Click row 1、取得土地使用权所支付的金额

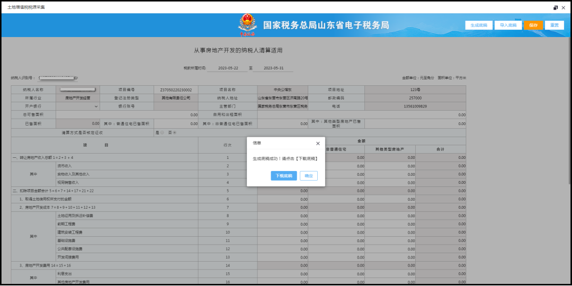click(x=46, y=199)
